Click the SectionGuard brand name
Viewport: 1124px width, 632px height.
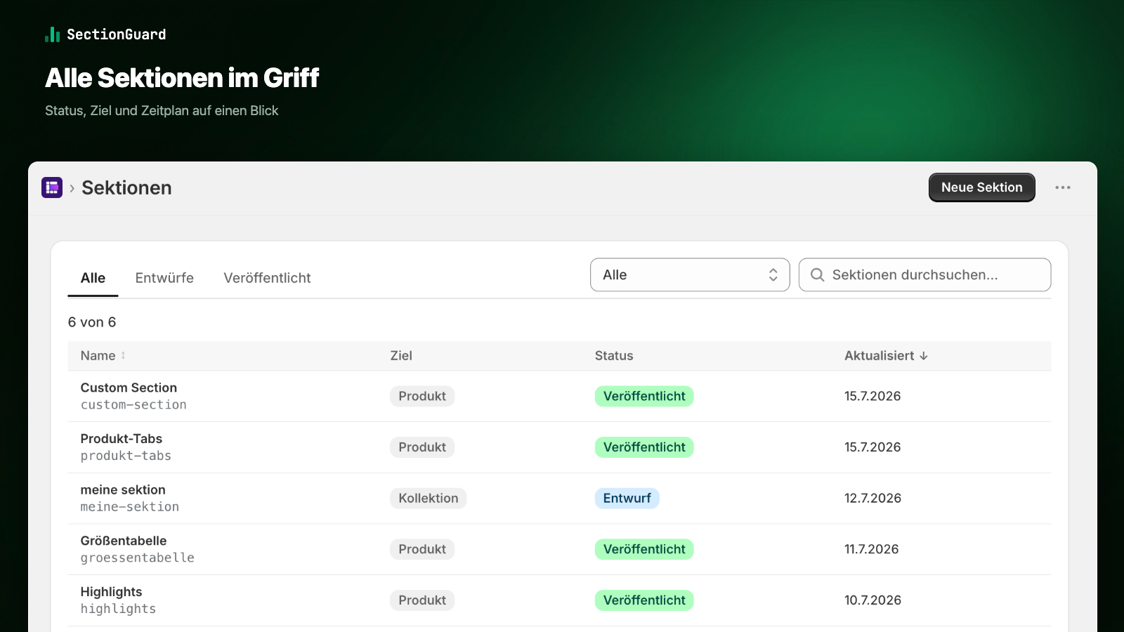pos(117,34)
